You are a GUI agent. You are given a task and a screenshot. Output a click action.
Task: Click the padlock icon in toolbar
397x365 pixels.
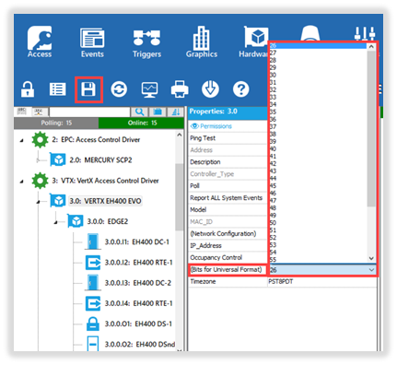(28, 89)
